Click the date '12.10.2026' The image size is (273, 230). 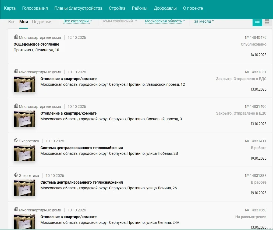coord(77,37)
